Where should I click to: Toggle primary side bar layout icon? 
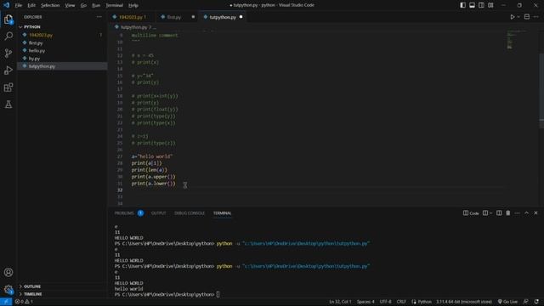[x=462, y=5]
